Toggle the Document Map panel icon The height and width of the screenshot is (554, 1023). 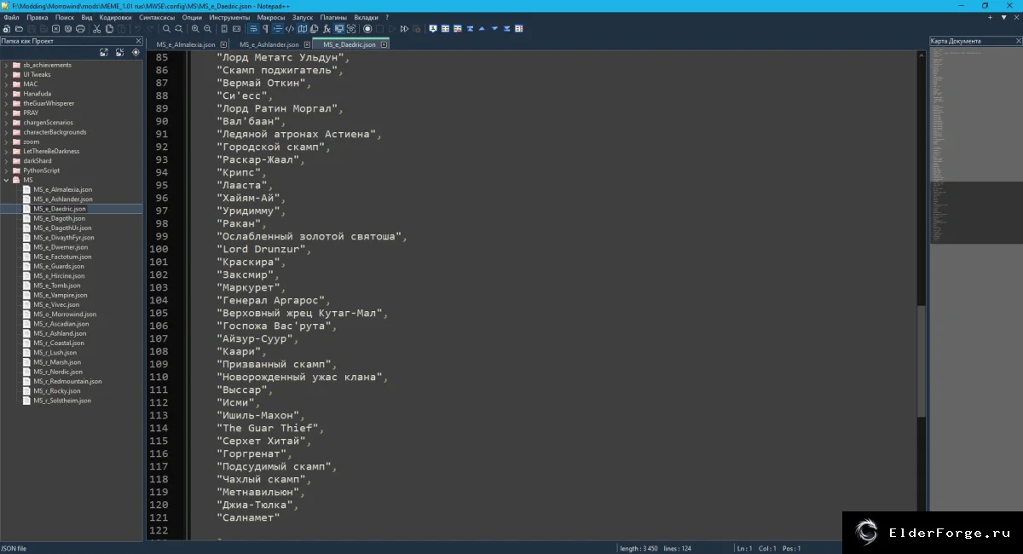pos(302,29)
